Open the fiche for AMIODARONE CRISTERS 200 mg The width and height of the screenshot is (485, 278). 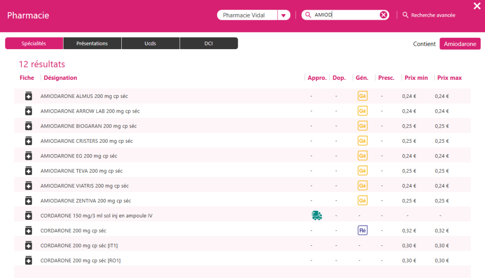click(x=28, y=140)
